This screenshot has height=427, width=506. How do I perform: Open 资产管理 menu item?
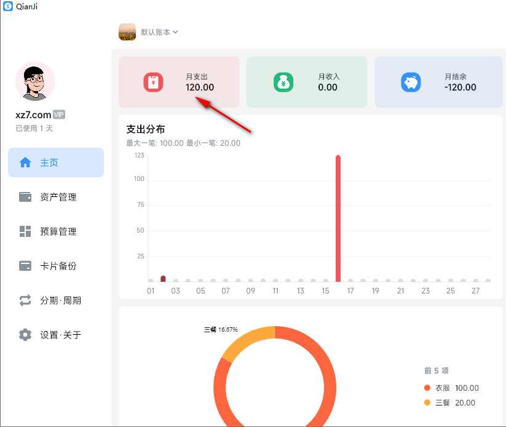(x=56, y=197)
